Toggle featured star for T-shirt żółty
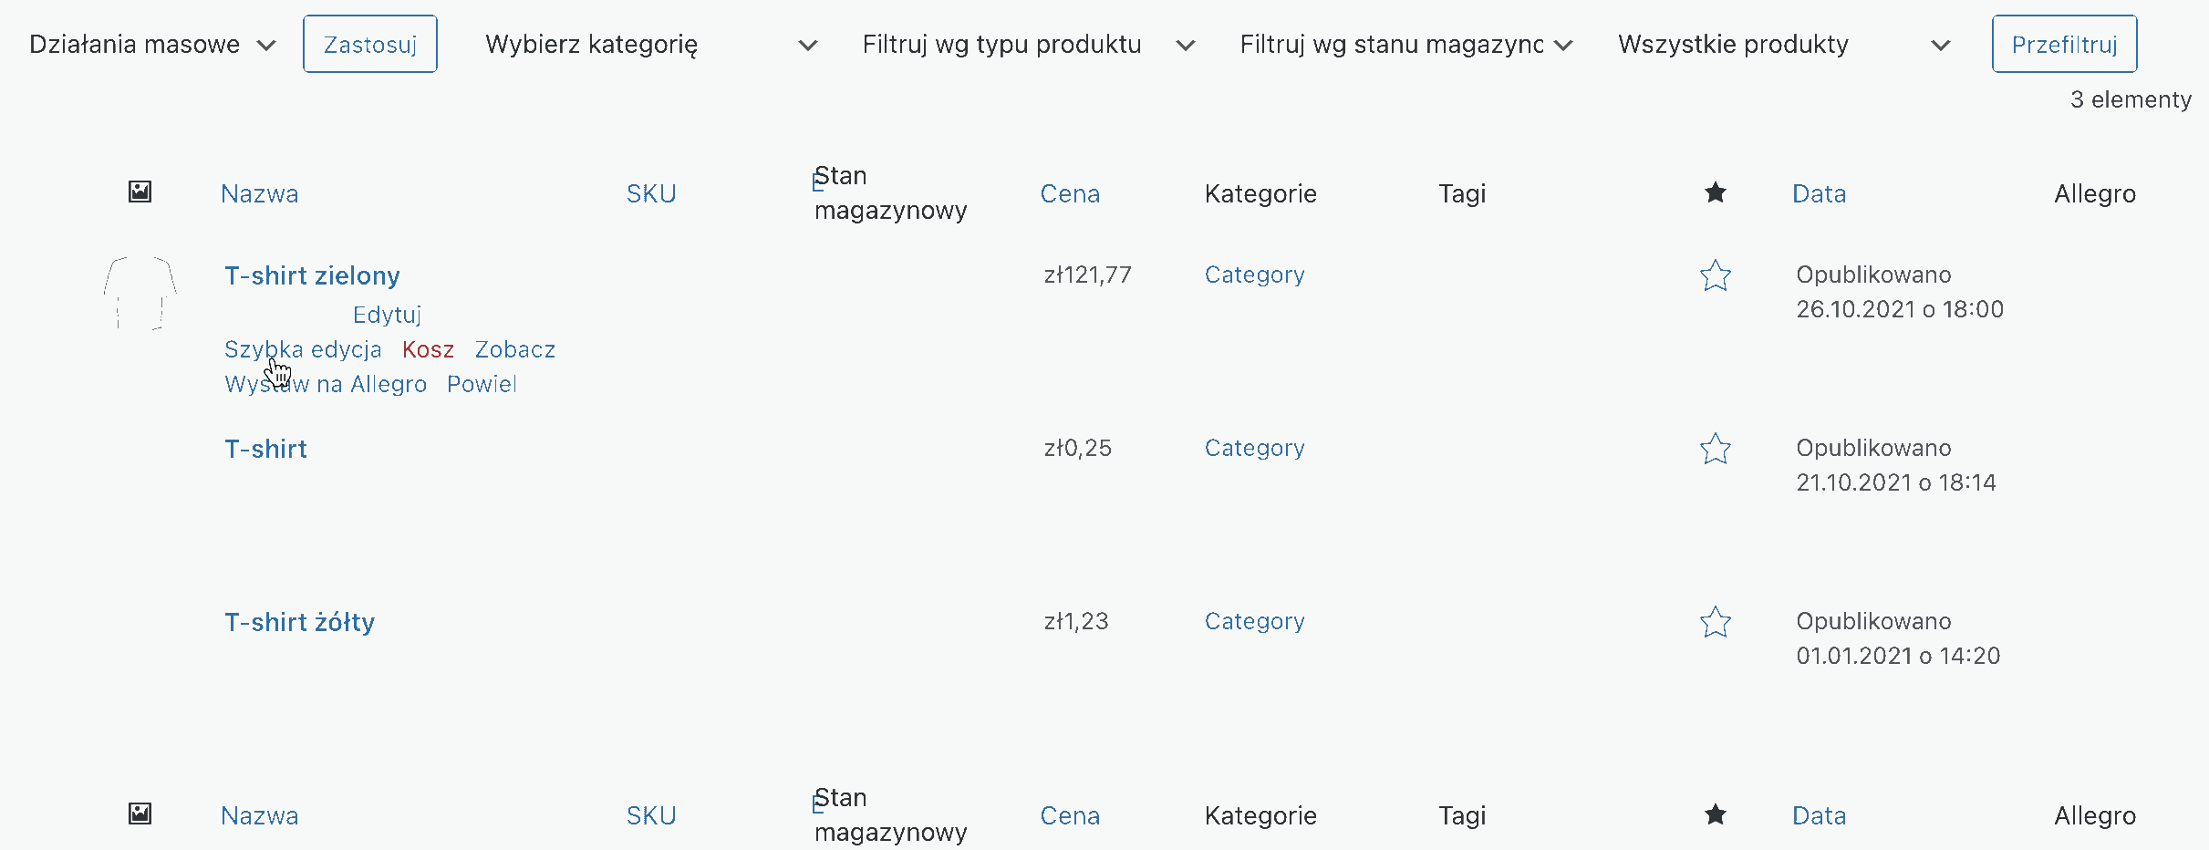The image size is (2209, 850). [1715, 622]
